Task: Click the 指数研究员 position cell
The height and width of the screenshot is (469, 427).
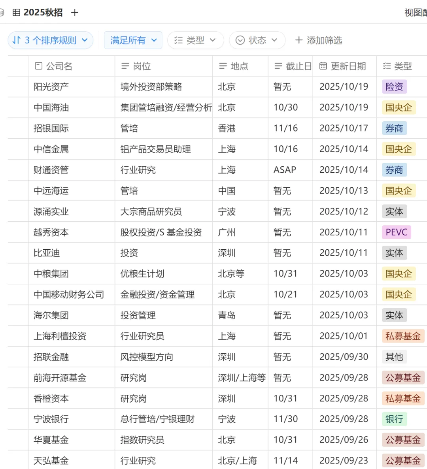Action: tap(164, 440)
